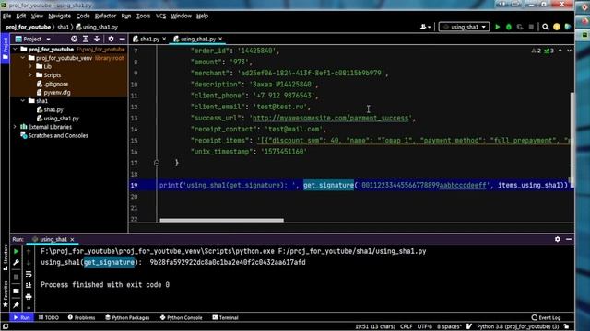Close the using_sha1 Run tab
This screenshot has height=331, width=590.
(x=72, y=239)
